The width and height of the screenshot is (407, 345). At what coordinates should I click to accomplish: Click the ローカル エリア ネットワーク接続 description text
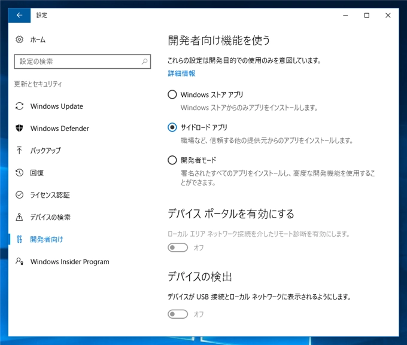259,234
